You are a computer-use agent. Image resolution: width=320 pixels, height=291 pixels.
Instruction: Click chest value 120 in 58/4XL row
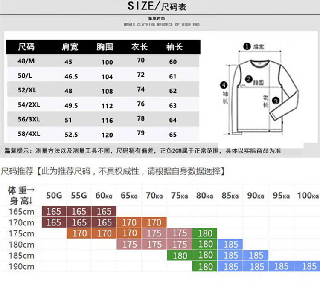[x=108, y=135]
